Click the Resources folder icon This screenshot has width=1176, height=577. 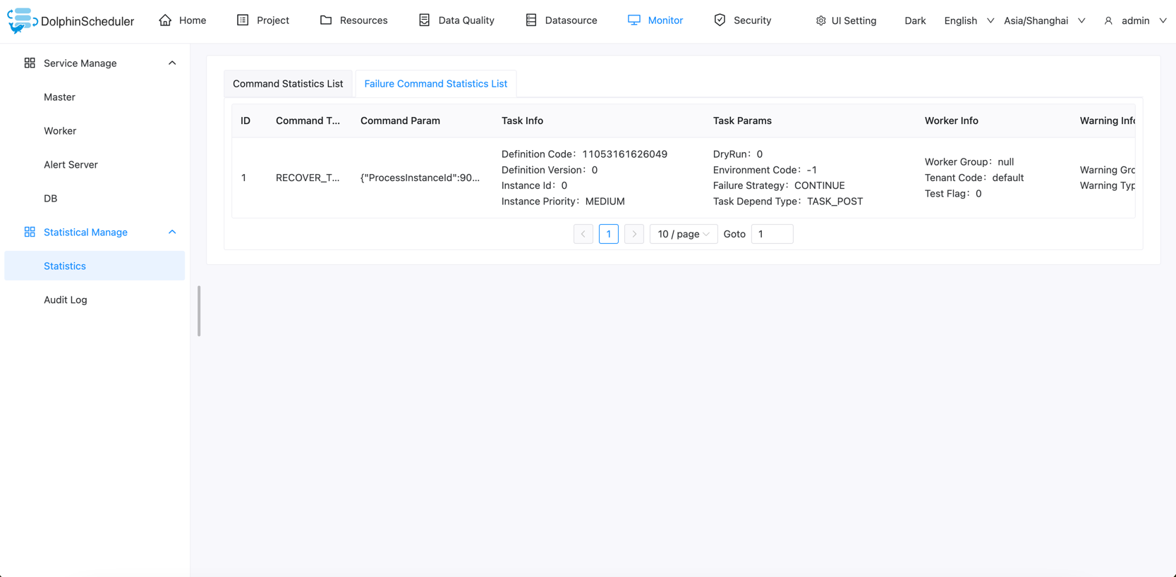[x=326, y=20]
